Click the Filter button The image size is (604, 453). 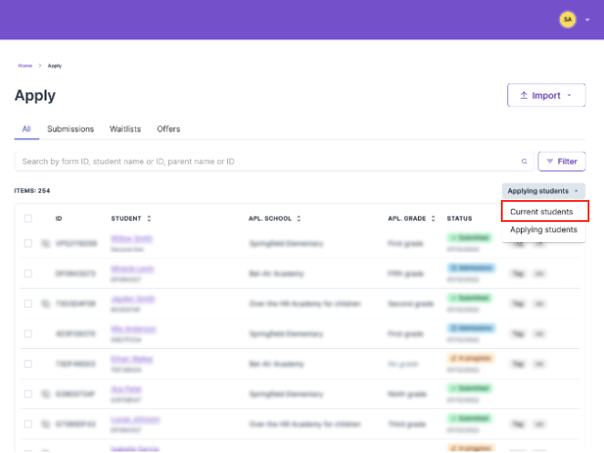(x=561, y=162)
